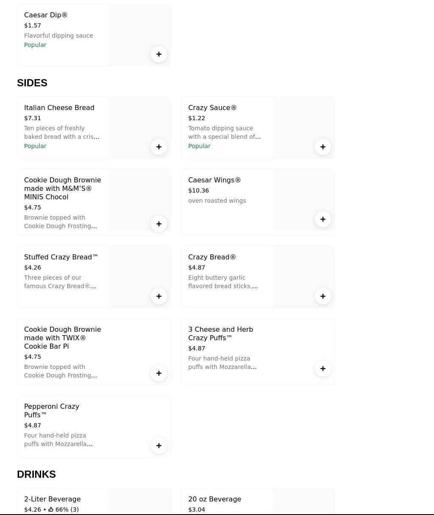Click the Crazy Sauce description text
Screen dimensions: 434x515
[x=225, y=132]
